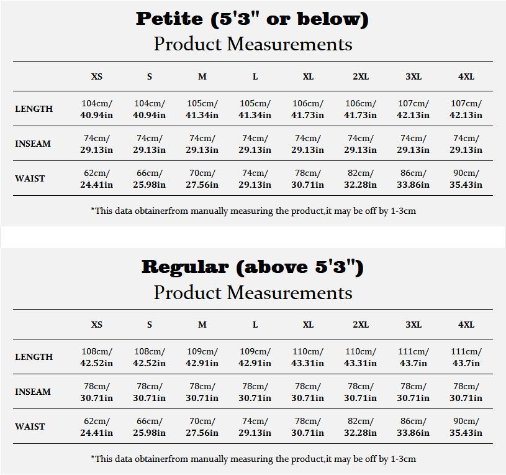506x475 pixels.
Task: Select the 74cm/29.13in inseam cell under Petite XL
Action: 308,144
